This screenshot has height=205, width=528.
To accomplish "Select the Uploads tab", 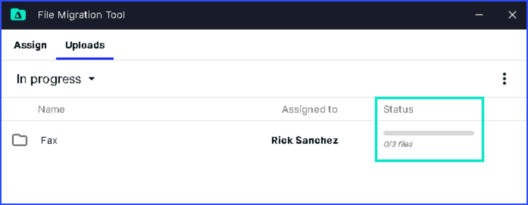I will pos(85,45).
